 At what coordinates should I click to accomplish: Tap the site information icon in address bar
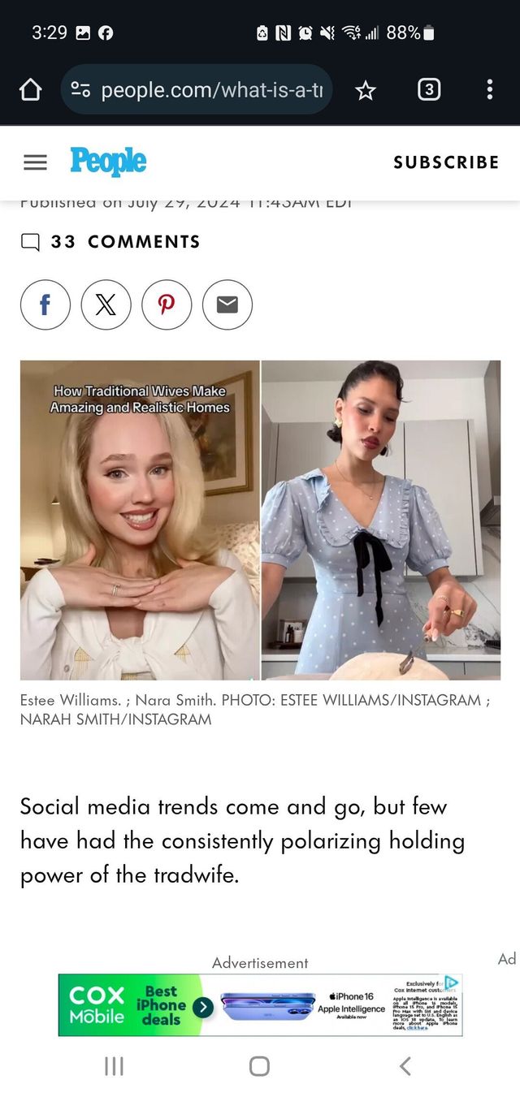80,89
